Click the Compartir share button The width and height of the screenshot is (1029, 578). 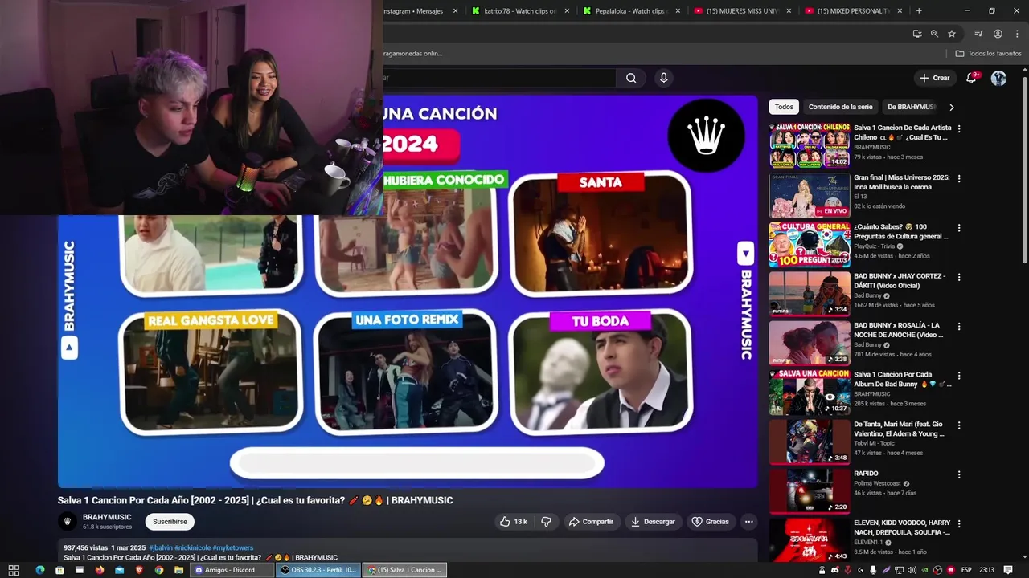(x=591, y=522)
